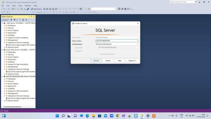Screen dimensions: 211x119
Task: Select PolyBase under the (local) server
Action: [x=11, y=62]
